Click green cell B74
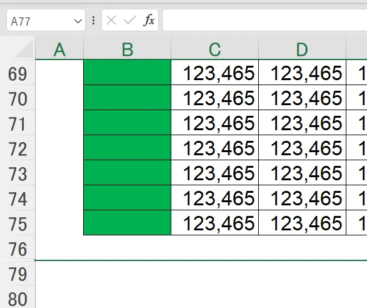 [128, 198]
